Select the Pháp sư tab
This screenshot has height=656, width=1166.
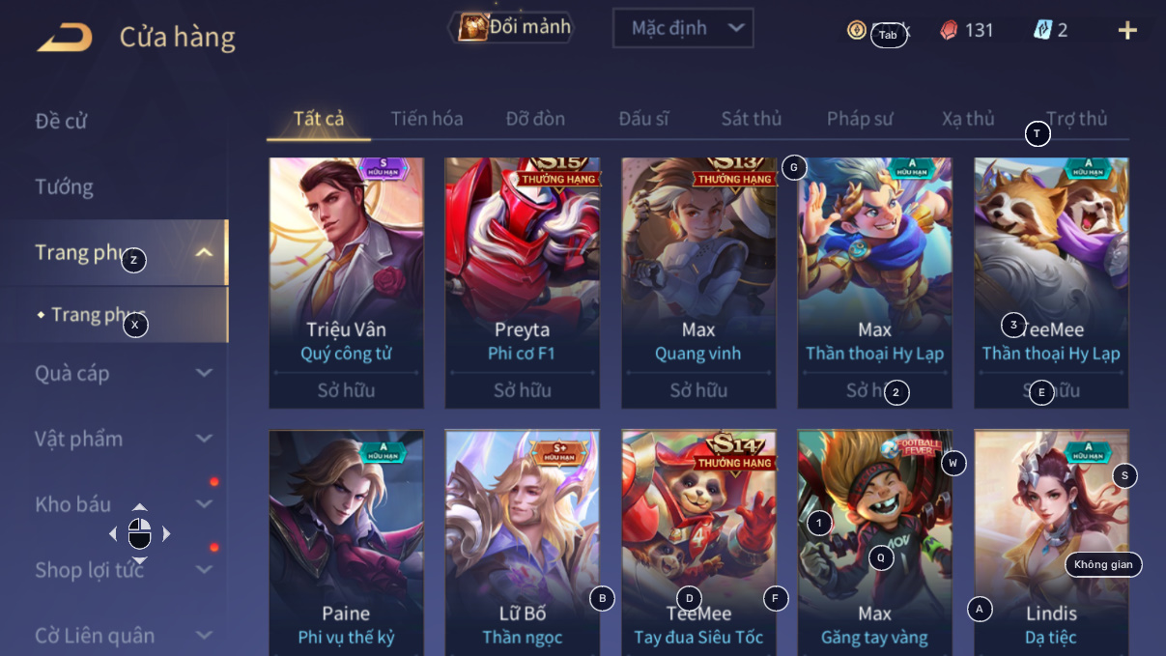pyautogui.click(x=860, y=119)
